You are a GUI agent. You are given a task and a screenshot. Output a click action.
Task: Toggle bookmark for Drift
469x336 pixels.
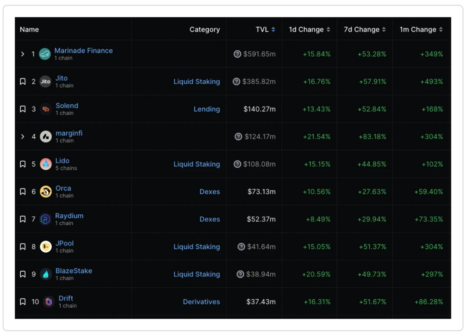[x=23, y=302]
